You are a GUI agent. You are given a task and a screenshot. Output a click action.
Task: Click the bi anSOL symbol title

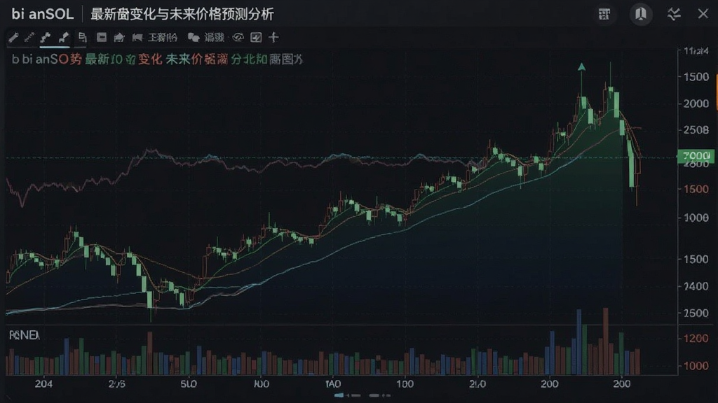pos(43,14)
